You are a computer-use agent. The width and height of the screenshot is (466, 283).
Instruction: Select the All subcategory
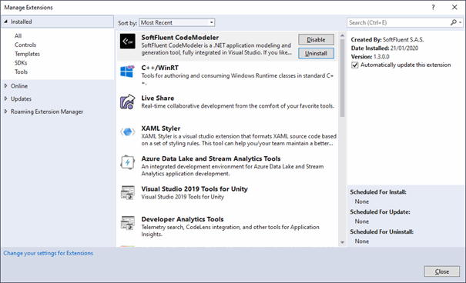pos(18,35)
